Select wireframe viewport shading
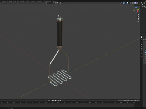Image resolution: width=146 pixels, height=109 pixels. point(133,3)
